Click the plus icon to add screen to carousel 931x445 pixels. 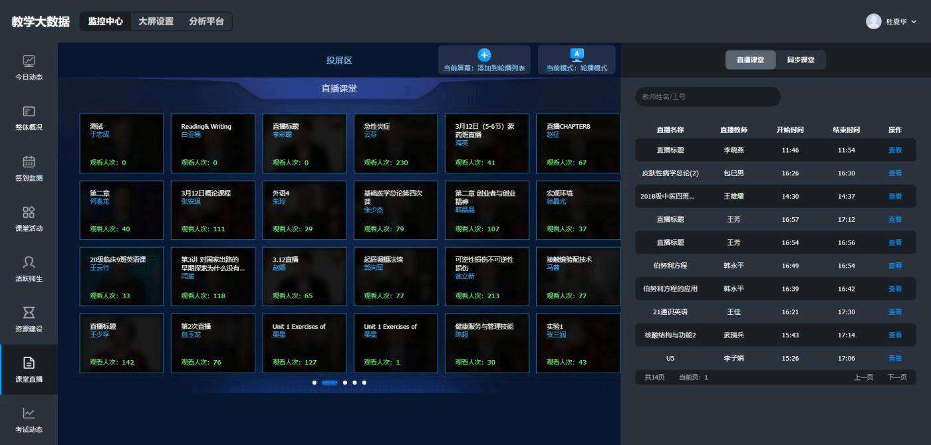(484, 55)
